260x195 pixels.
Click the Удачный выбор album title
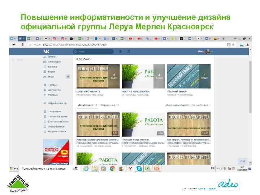click(177, 91)
